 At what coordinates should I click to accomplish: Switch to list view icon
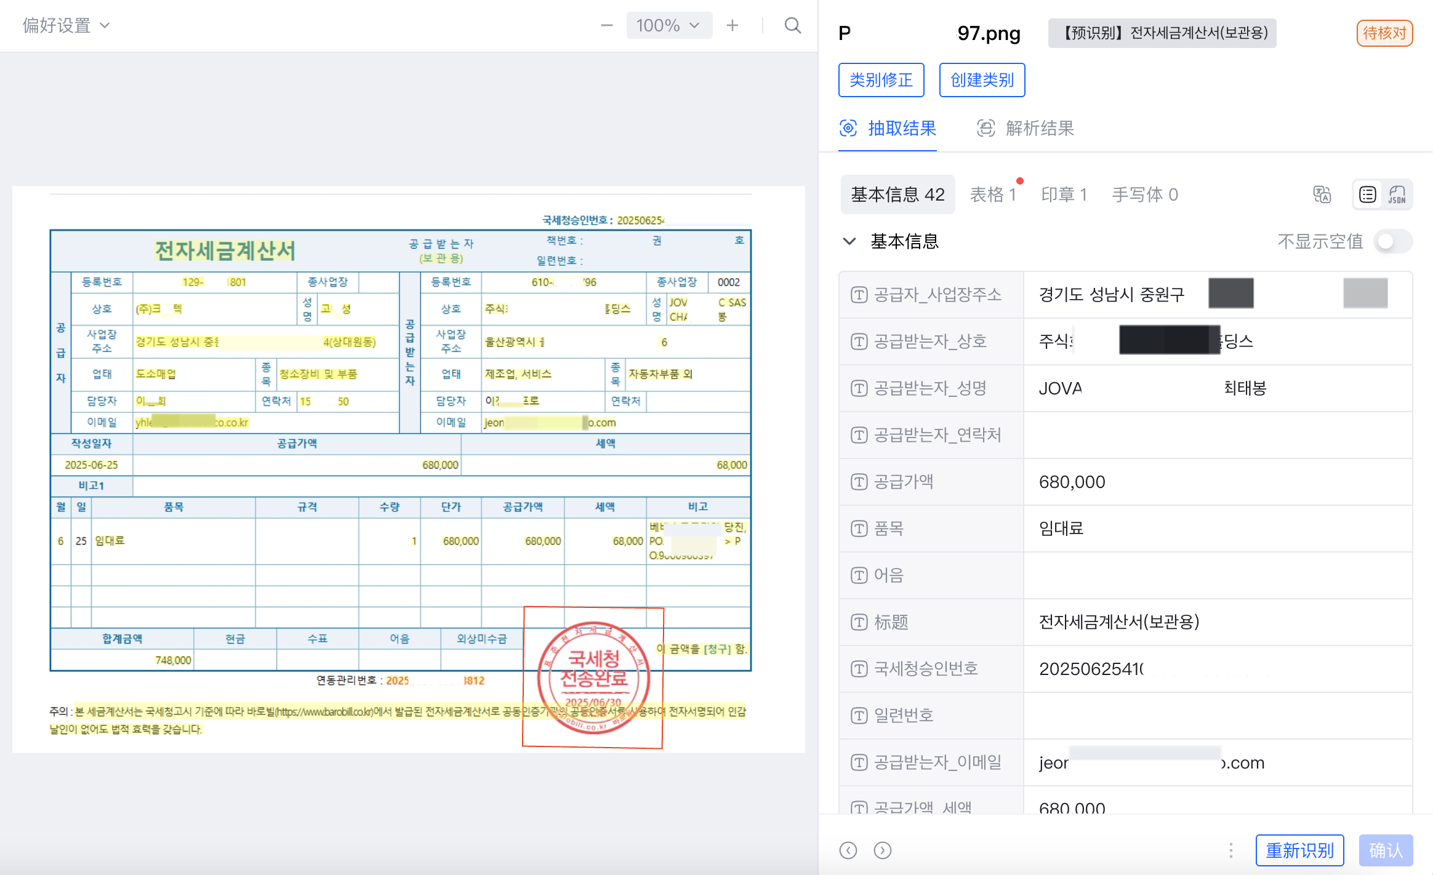tap(1368, 194)
